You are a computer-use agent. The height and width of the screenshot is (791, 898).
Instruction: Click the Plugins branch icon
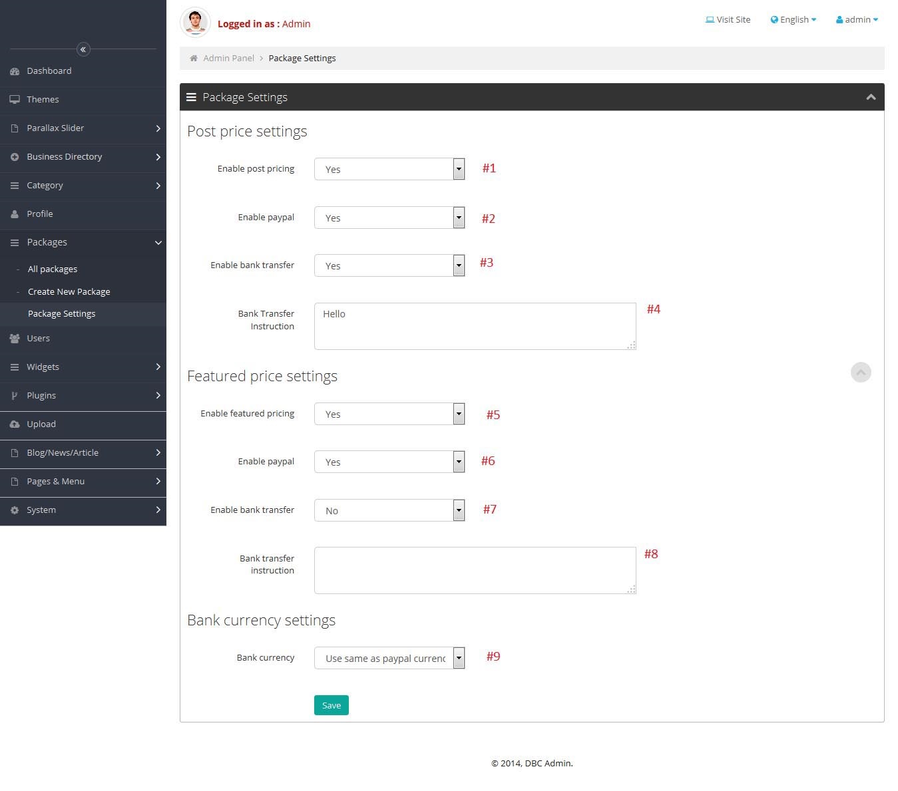pos(15,396)
